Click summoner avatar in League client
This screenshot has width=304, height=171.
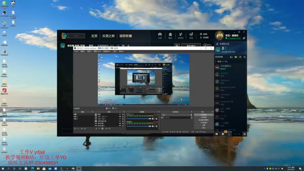point(220,35)
